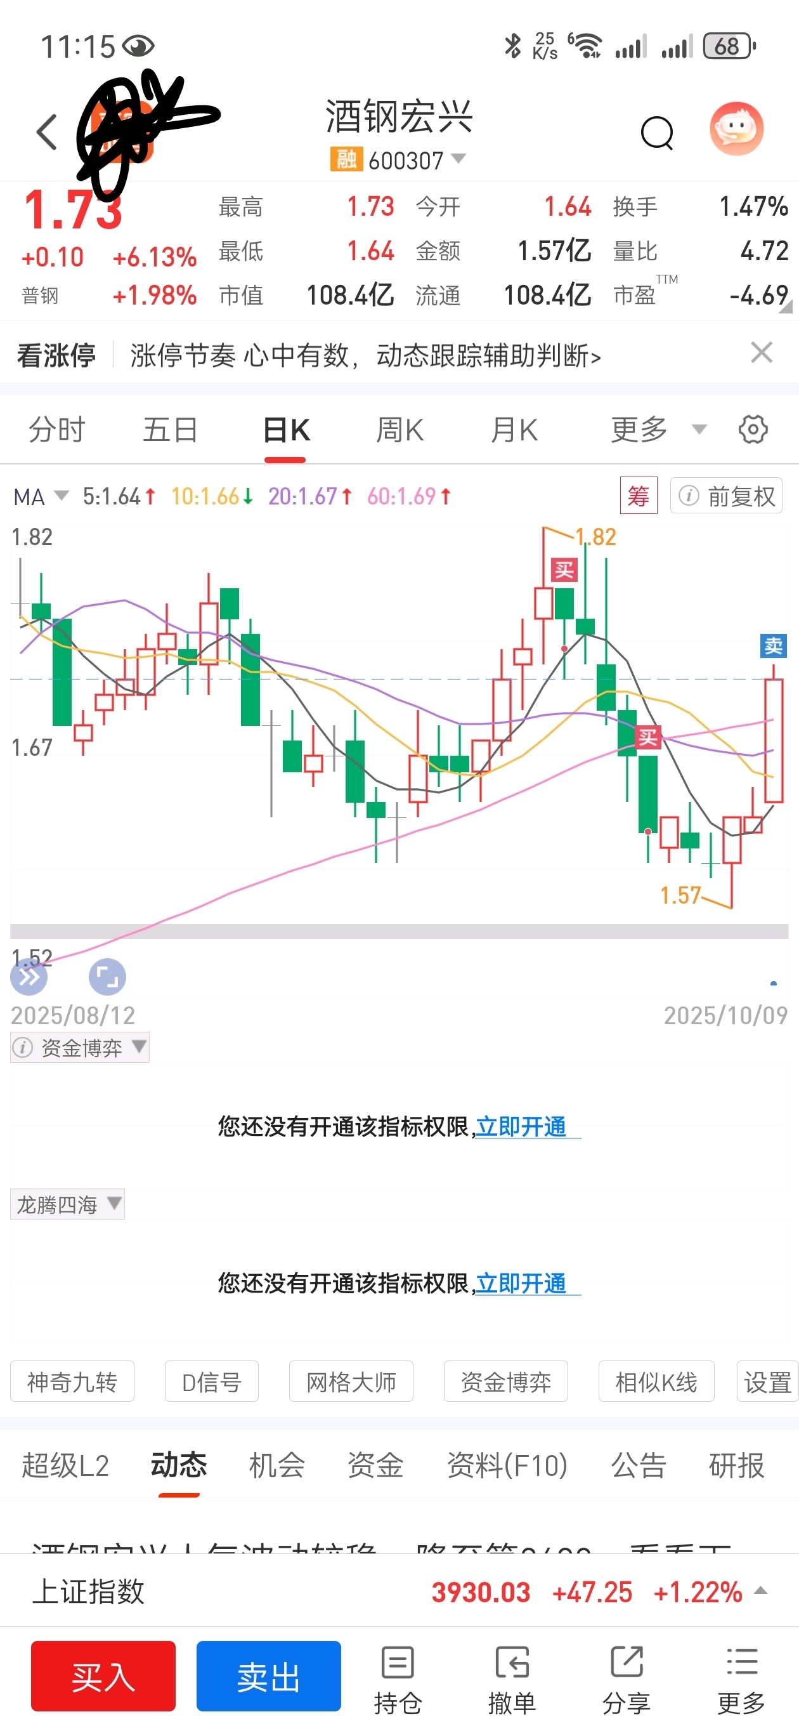The width and height of the screenshot is (799, 1726).
Task: Click the gray chart scrollbar strip
Action: click(x=399, y=932)
